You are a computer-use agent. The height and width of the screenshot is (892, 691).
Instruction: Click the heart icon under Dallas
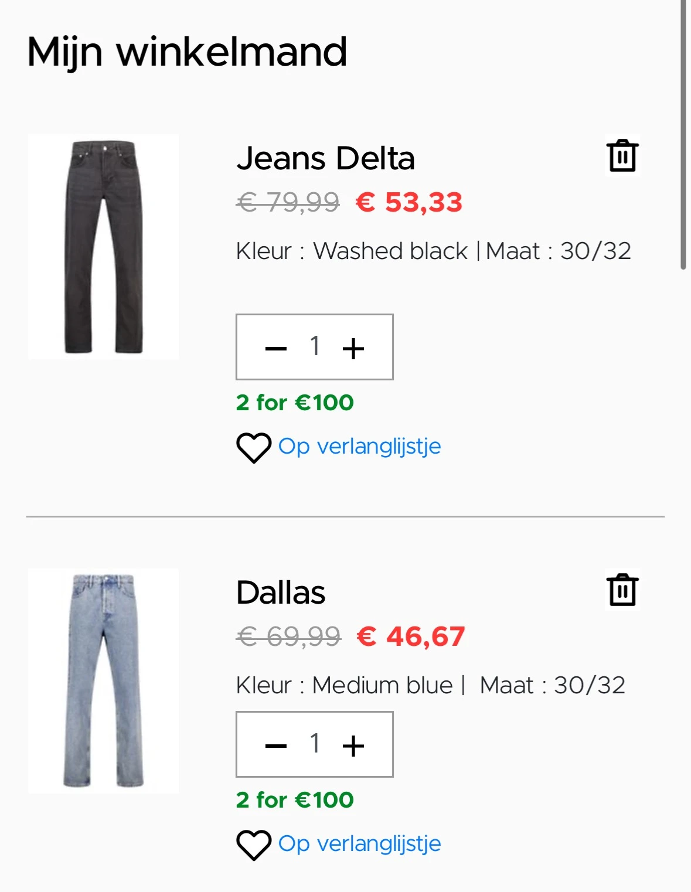(253, 845)
